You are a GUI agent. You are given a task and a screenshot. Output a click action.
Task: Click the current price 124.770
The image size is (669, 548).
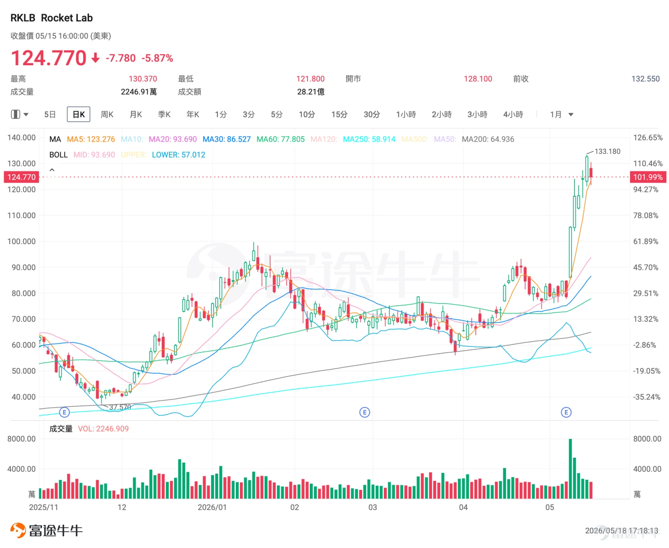click(x=49, y=58)
